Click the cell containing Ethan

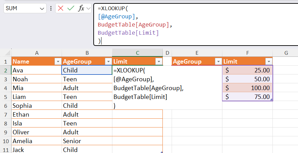(x=37, y=115)
